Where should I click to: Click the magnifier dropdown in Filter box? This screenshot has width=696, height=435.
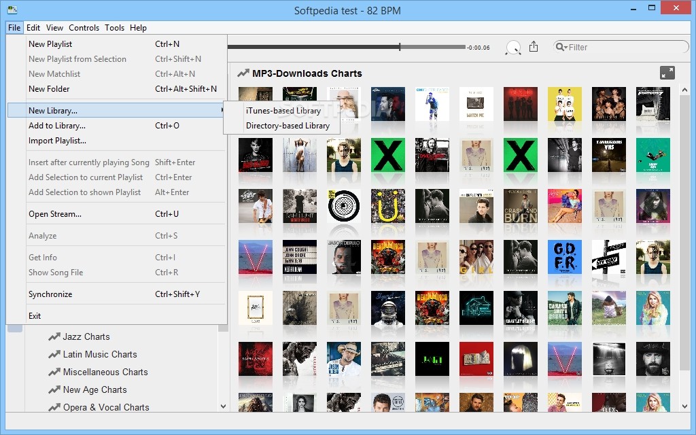tap(561, 47)
